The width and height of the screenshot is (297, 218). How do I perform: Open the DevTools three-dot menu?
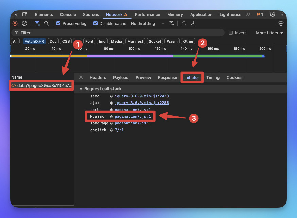pyautogui.click(x=282, y=14)
